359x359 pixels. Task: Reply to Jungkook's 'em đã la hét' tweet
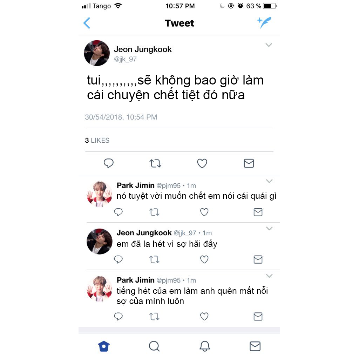click(x=118, y=259)
